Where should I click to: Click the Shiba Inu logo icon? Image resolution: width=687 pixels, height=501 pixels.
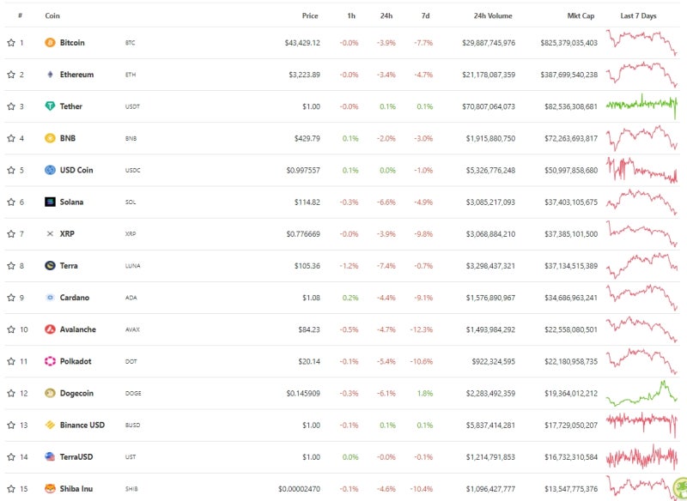click(50, 489)
